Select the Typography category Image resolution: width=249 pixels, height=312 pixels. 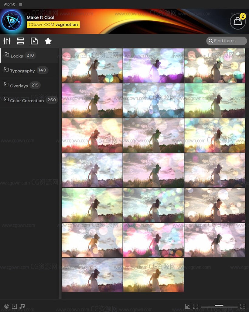coord(29,70)
